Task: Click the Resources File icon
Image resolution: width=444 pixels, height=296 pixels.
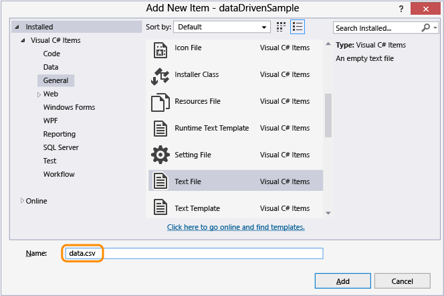Action: [x=160, y=102]
